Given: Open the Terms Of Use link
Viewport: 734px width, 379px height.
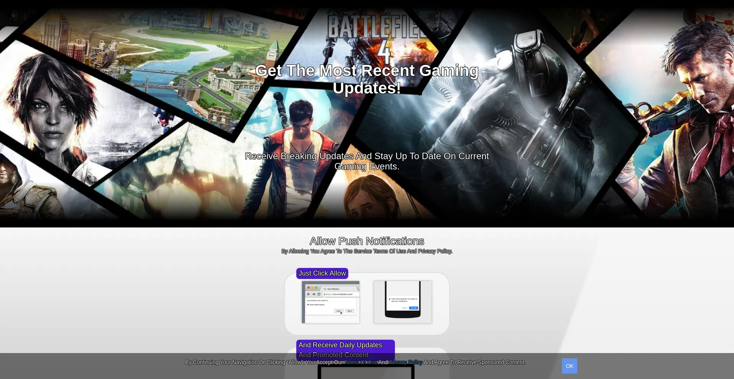Looking at the screenshot, I should click(x=361, y=362).
